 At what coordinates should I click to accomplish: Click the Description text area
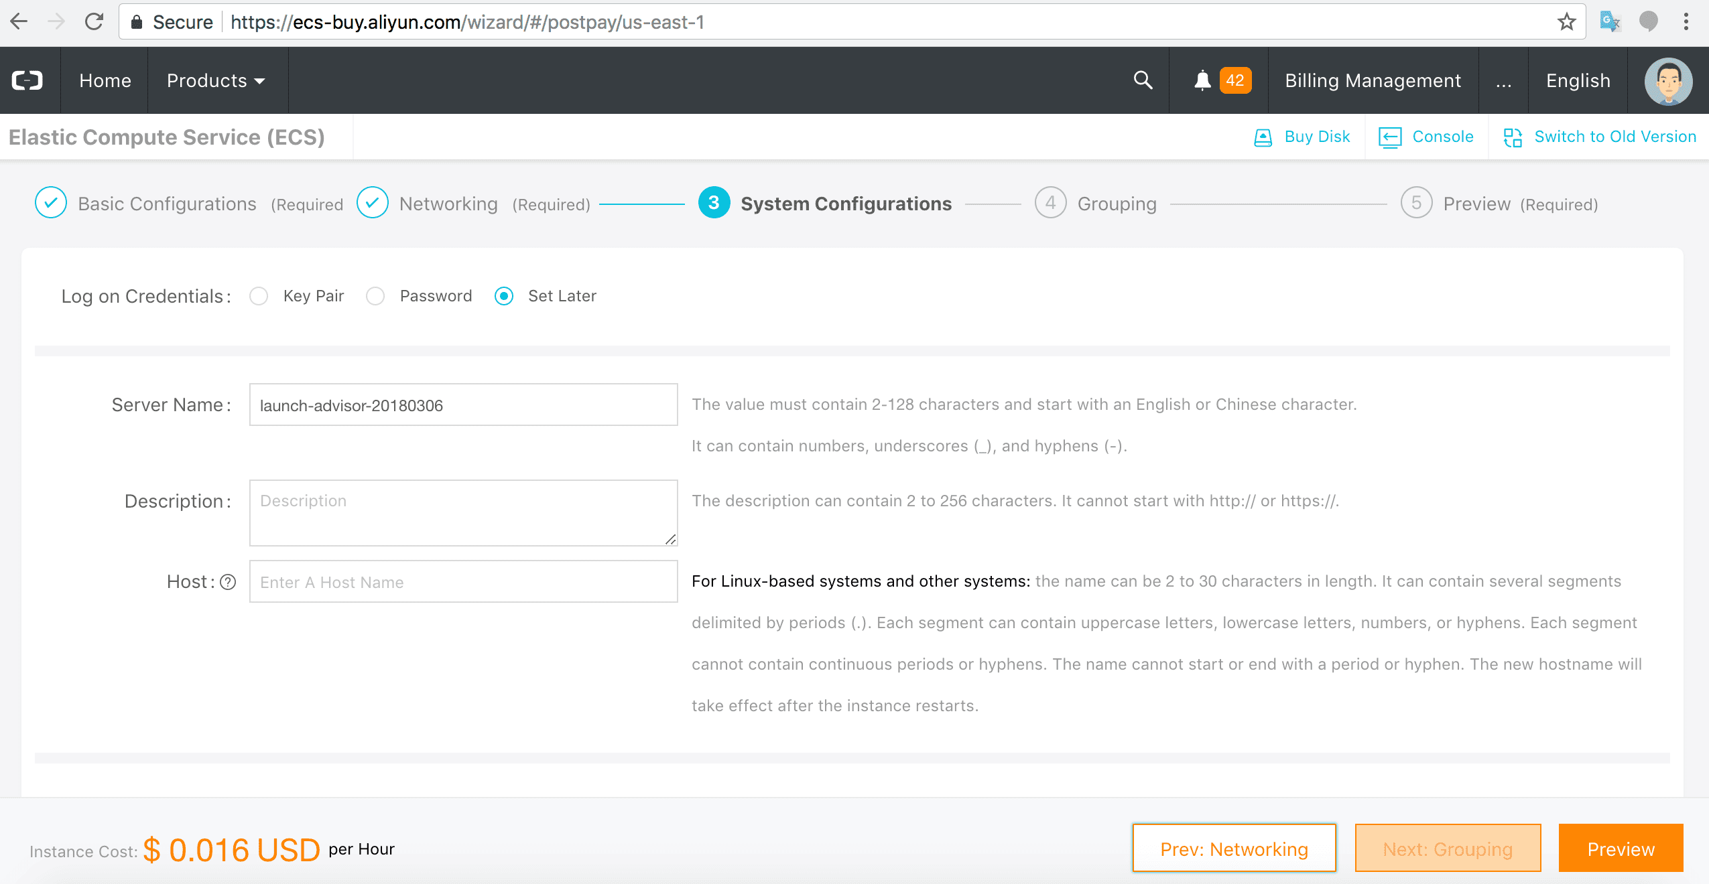tap(463, 513)
